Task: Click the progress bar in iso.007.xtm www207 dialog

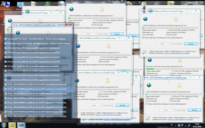Action: 170,28
